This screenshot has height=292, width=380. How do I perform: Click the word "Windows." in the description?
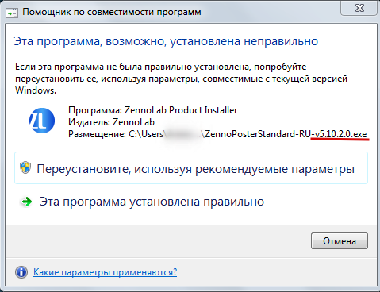click(x=36, y=90)
